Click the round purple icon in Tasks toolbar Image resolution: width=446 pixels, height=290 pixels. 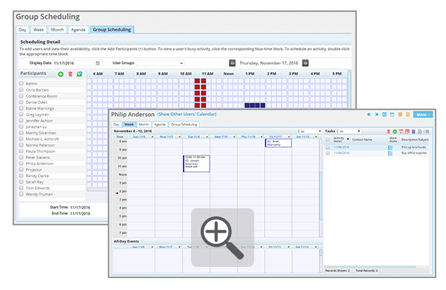click(x=420, y=132)
